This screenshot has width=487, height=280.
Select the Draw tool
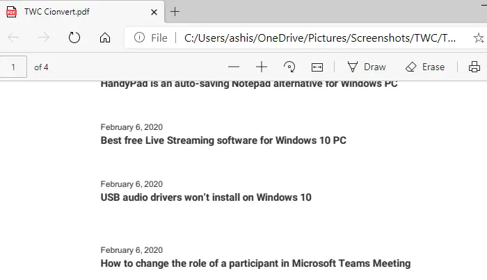(x=366, y=67)
